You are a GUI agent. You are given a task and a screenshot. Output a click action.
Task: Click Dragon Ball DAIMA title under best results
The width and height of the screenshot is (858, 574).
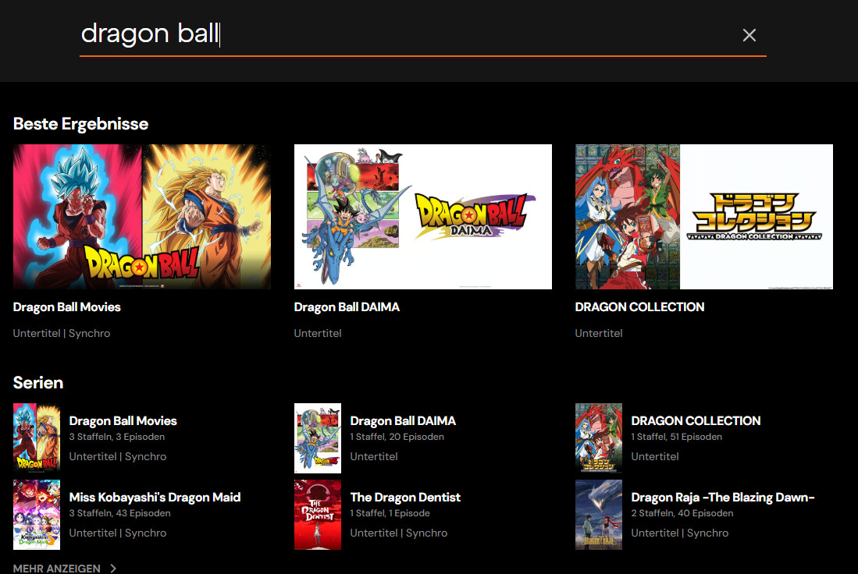tap(347, 307)
